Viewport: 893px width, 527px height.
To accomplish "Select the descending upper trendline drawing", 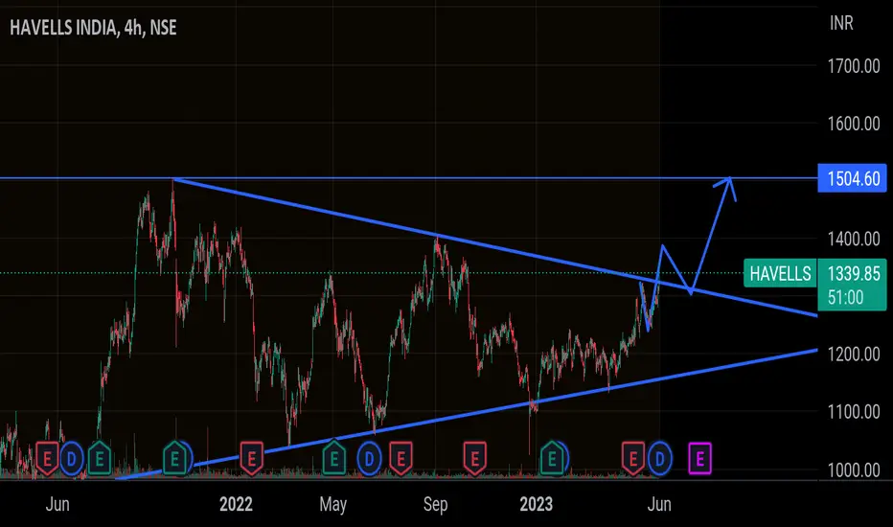I will 495,248.
